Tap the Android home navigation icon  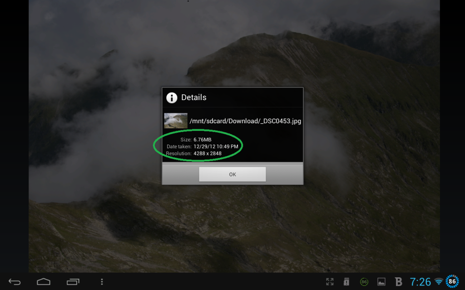click(x=44, y=281)
